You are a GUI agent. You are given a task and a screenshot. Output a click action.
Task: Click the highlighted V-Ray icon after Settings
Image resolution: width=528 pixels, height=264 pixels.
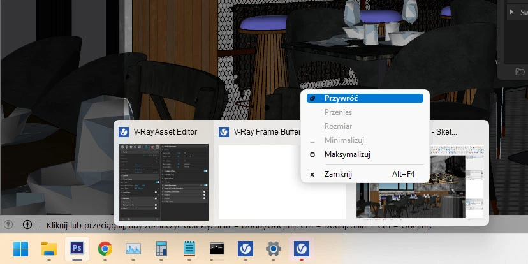302,249
